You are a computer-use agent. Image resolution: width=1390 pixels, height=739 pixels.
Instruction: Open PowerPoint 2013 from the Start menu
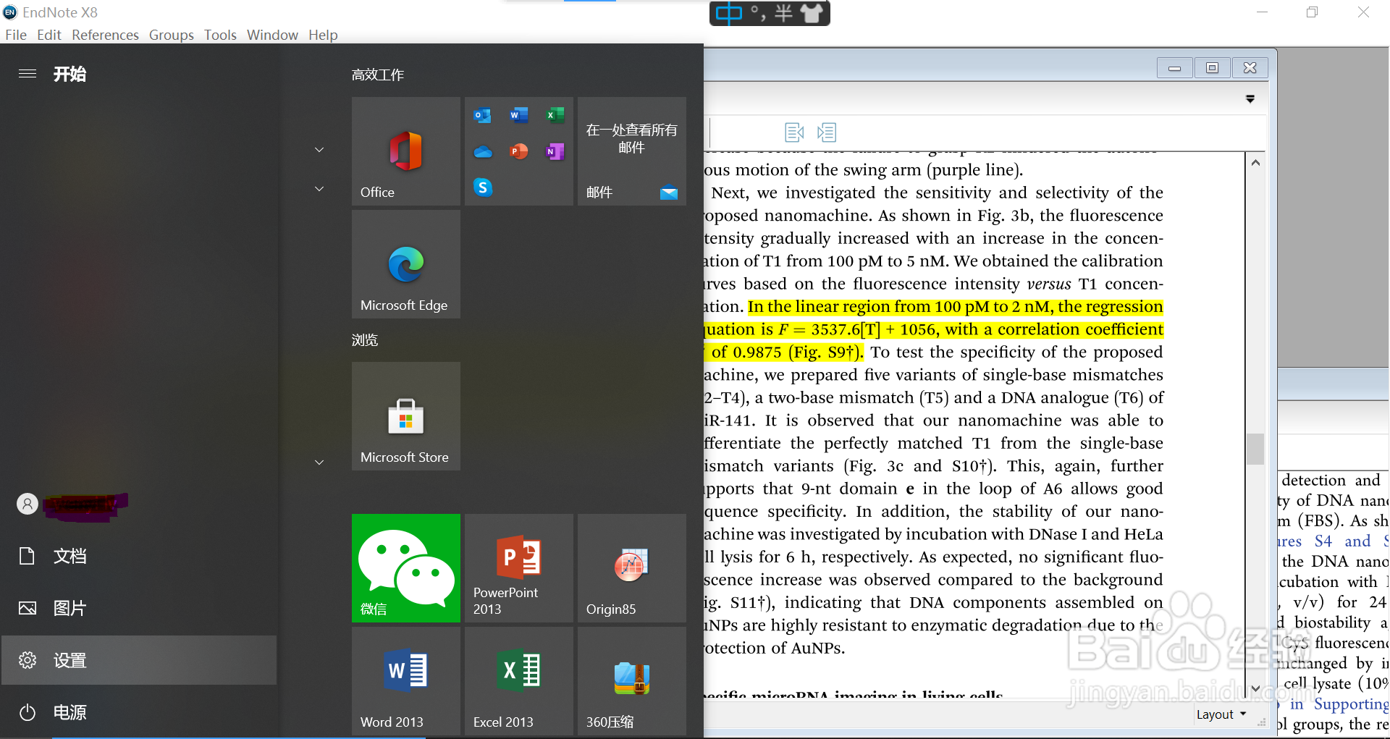coord(518,568)
